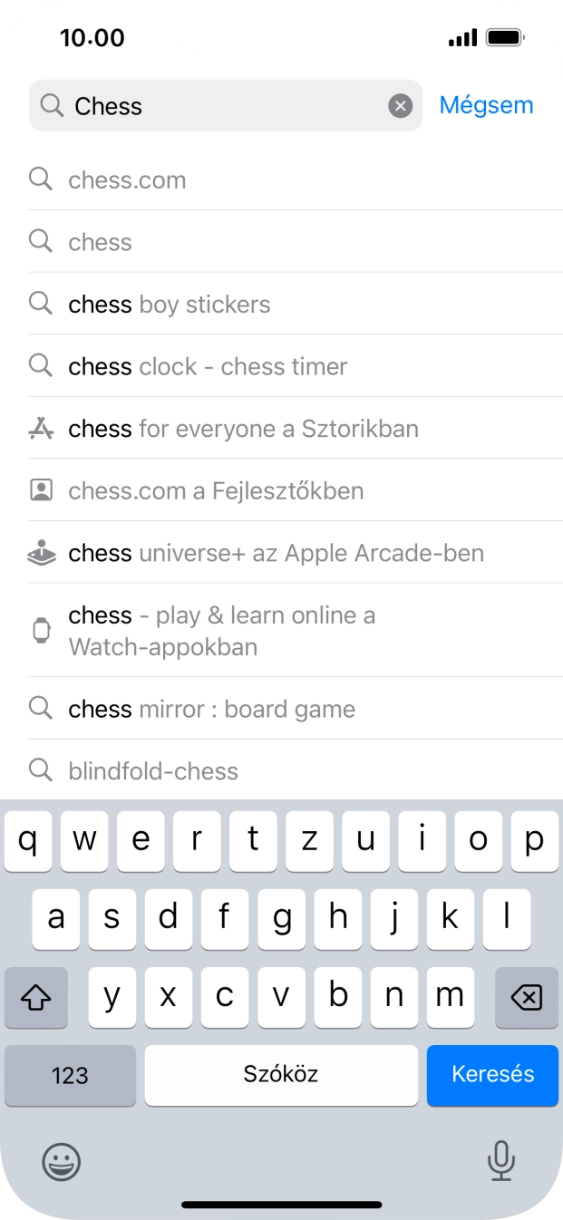Switch to the 123 numeric keyboard
This screenshot has width=563, height=1220.
point(70,1076)
